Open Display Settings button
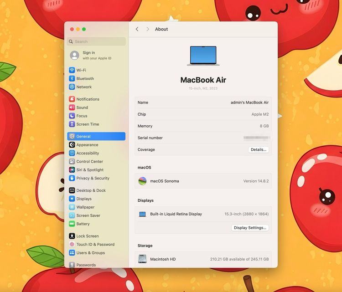The width and height of the screenshot is (342, 292). pyautogui.click(x=250, y=227)
